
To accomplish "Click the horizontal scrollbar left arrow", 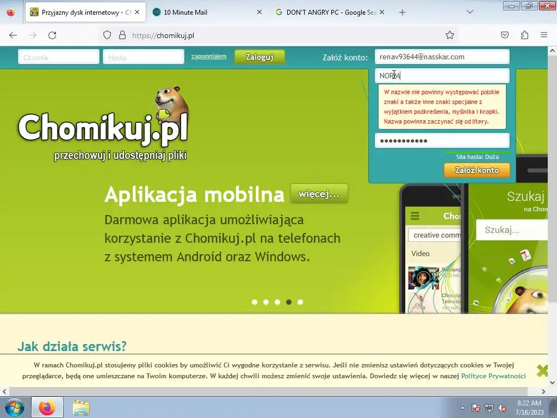I will pos(4,392).
